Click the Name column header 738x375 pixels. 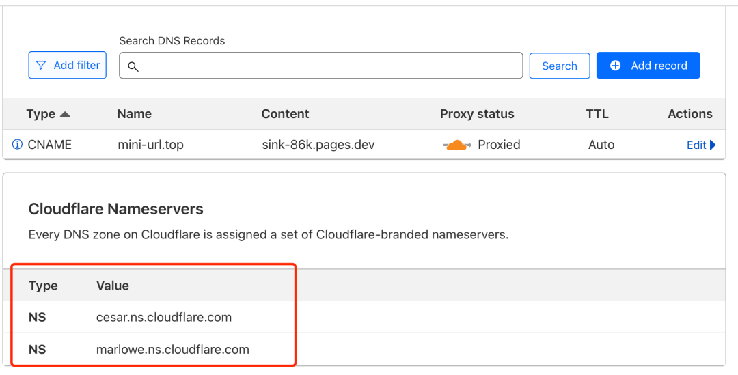(135, 114)
